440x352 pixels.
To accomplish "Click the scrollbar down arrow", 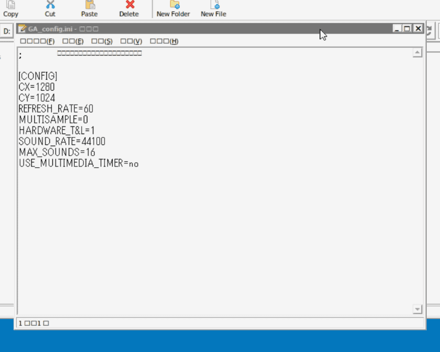I will coord(417,309).
